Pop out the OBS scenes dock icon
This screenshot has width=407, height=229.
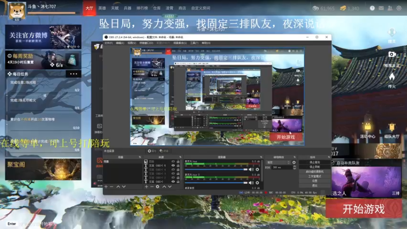tap(140, 157)
